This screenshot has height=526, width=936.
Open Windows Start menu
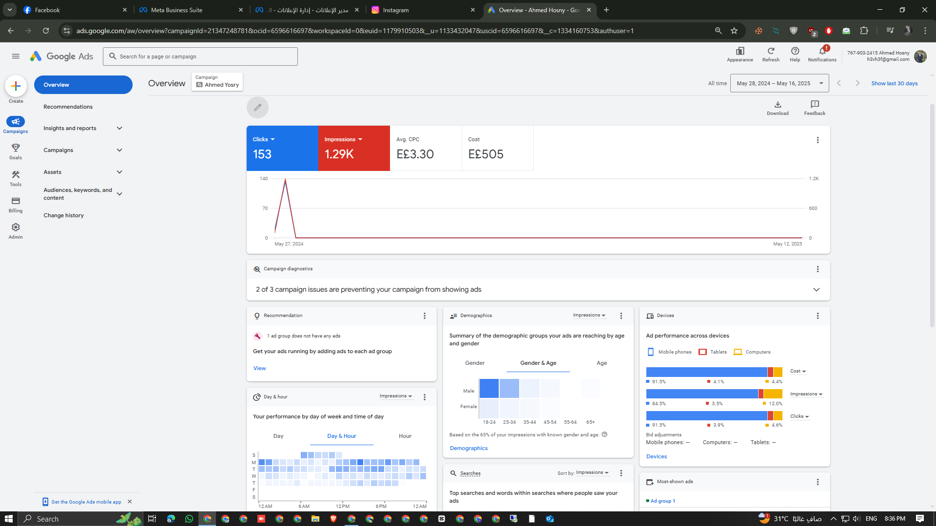pyautogui.click(x=8, y=519)
